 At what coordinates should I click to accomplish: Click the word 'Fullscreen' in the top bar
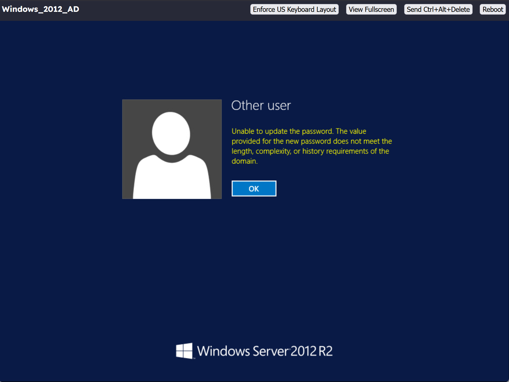pyautogui.click(x=379, y=9)
